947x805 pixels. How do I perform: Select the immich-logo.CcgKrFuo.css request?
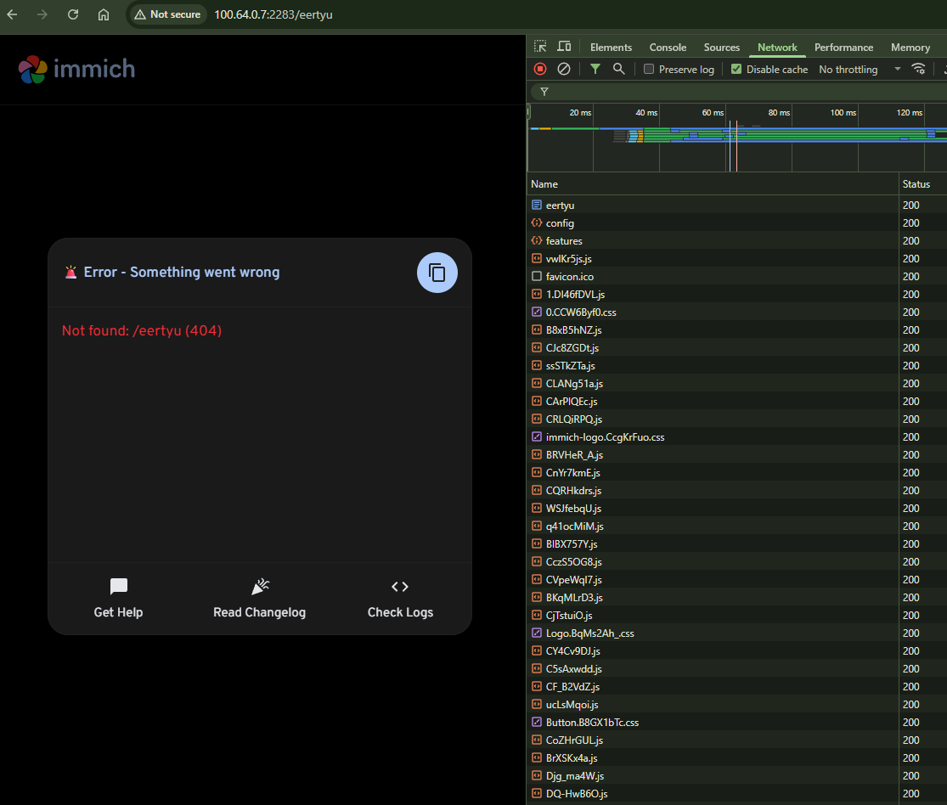[737, 437]
